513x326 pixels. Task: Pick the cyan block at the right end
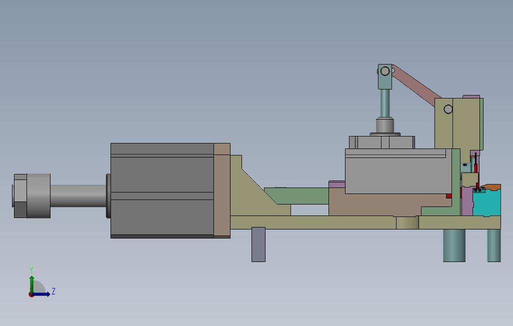point(487,203)
